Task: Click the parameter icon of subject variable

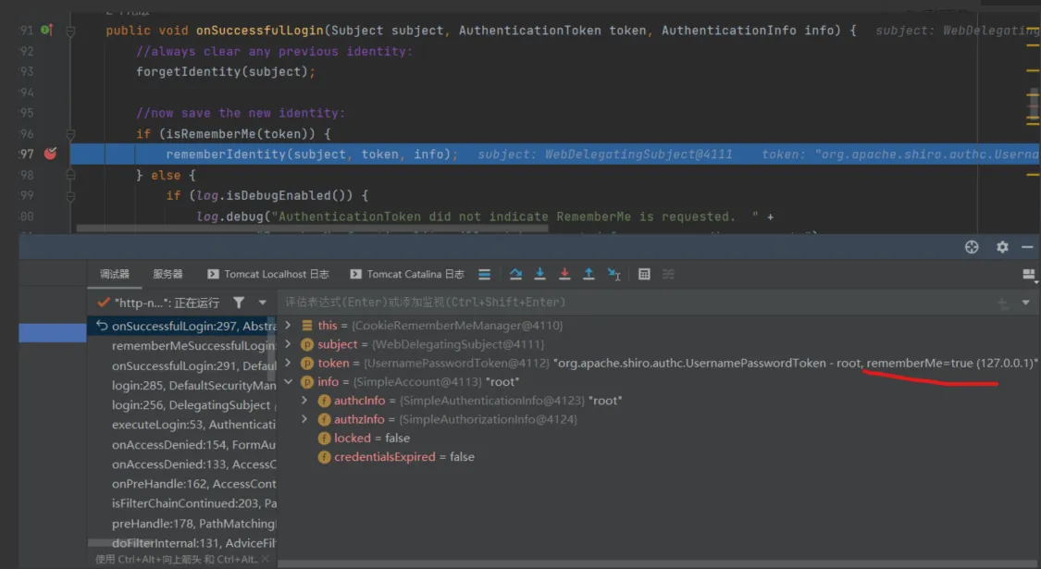Action: (306, 344)
